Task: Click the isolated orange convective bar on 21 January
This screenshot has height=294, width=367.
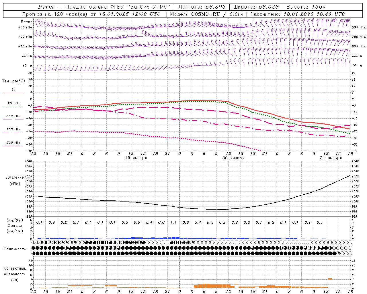Action: tap(330, 279)
